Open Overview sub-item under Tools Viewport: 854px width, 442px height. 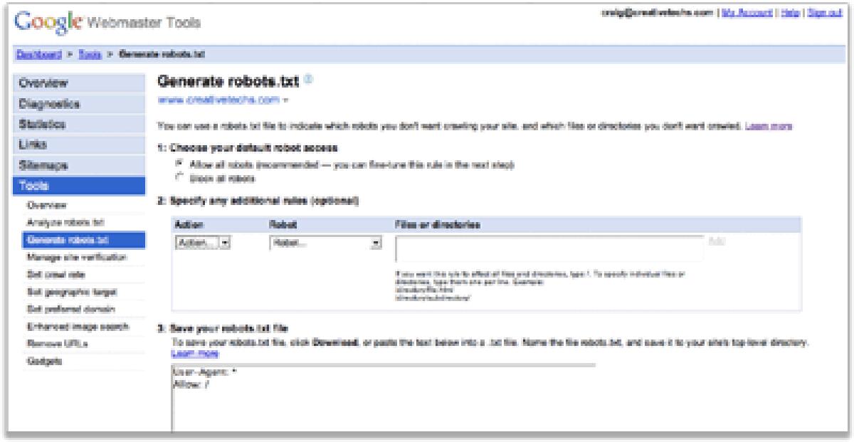[x=46, y=205]
